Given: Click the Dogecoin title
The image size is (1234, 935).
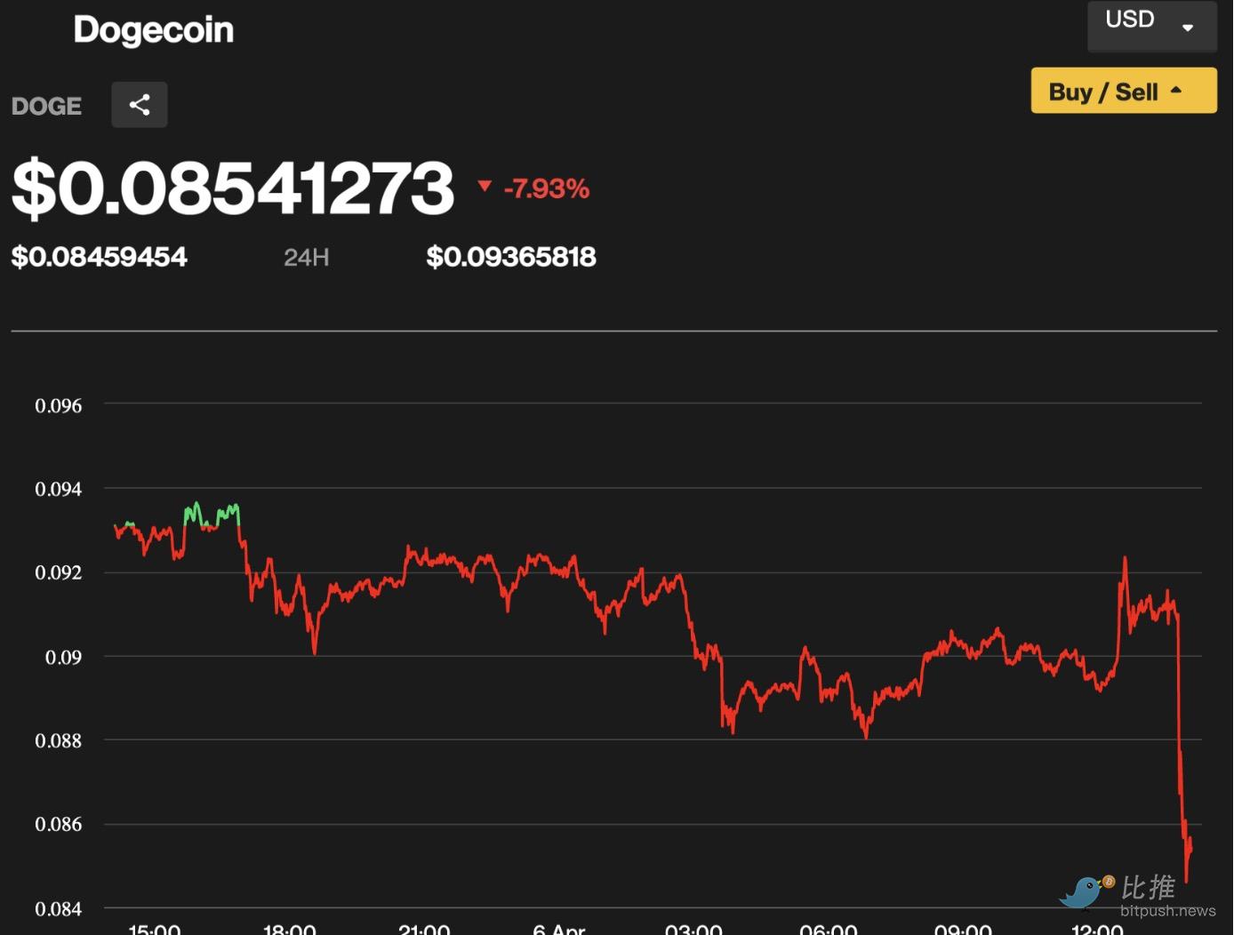Looking at the screenshot, I should 154,30.
